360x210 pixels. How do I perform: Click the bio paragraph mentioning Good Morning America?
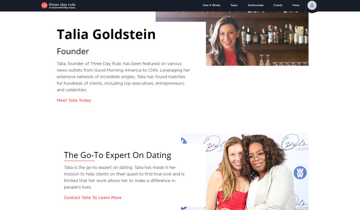123,77
